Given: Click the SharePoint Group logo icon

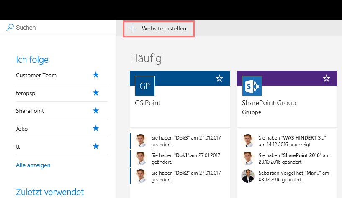Looking at the screenshot, I should [x=252, y=86].
